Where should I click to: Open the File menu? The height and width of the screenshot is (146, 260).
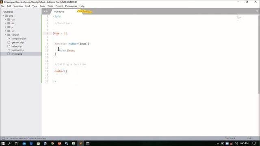click(x=3, y=6)
